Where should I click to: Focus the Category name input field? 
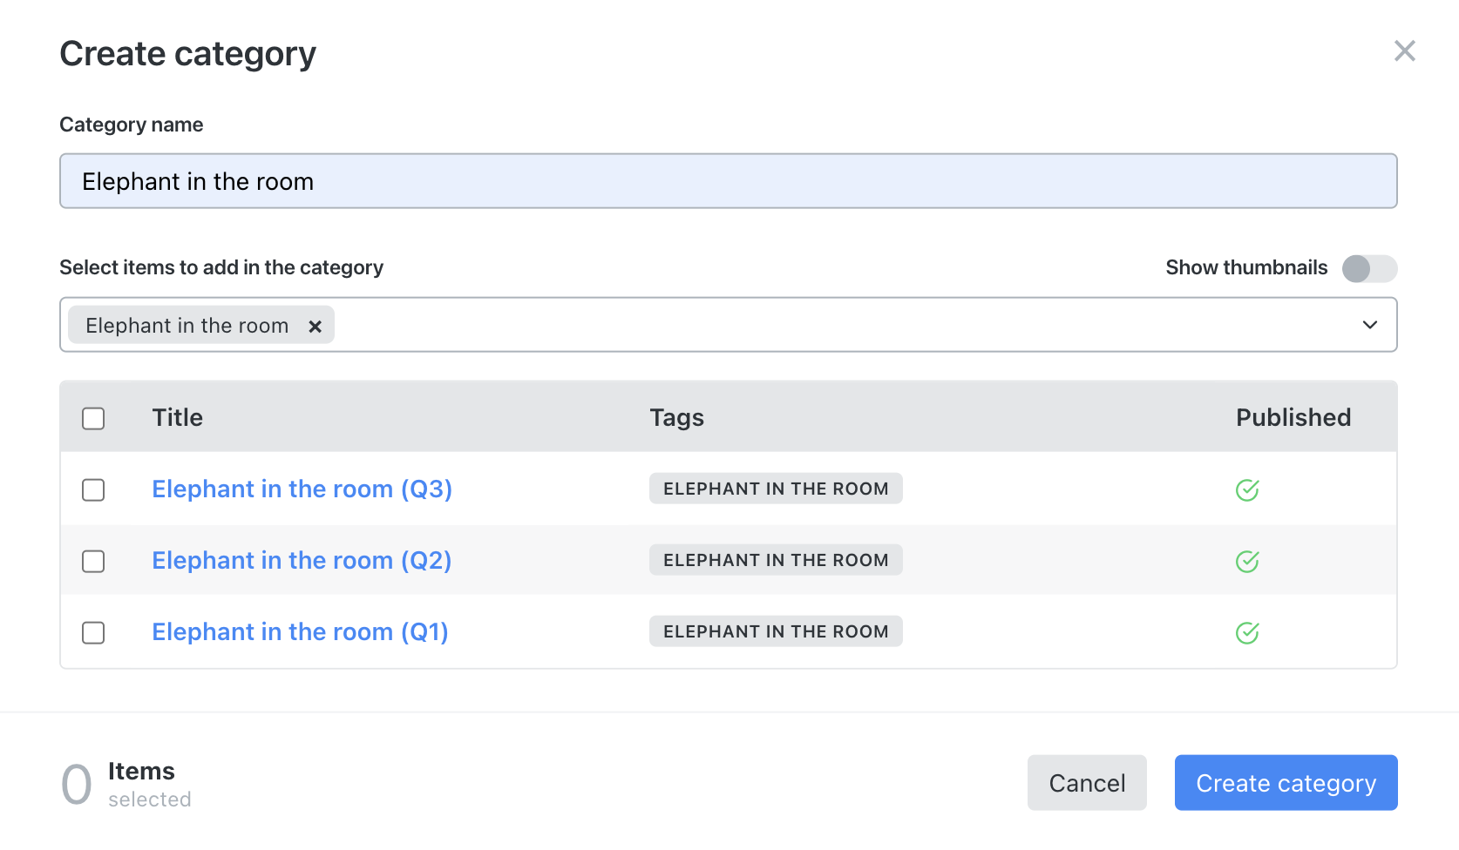[729, 181]
